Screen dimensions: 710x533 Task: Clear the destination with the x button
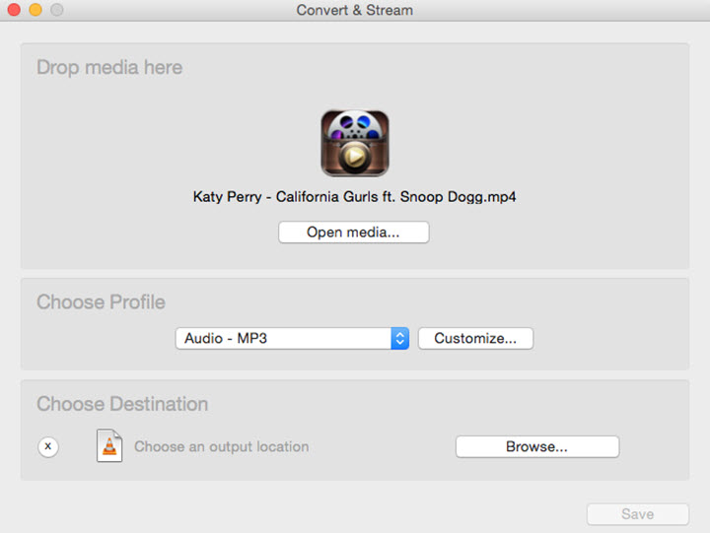[48, 446]
